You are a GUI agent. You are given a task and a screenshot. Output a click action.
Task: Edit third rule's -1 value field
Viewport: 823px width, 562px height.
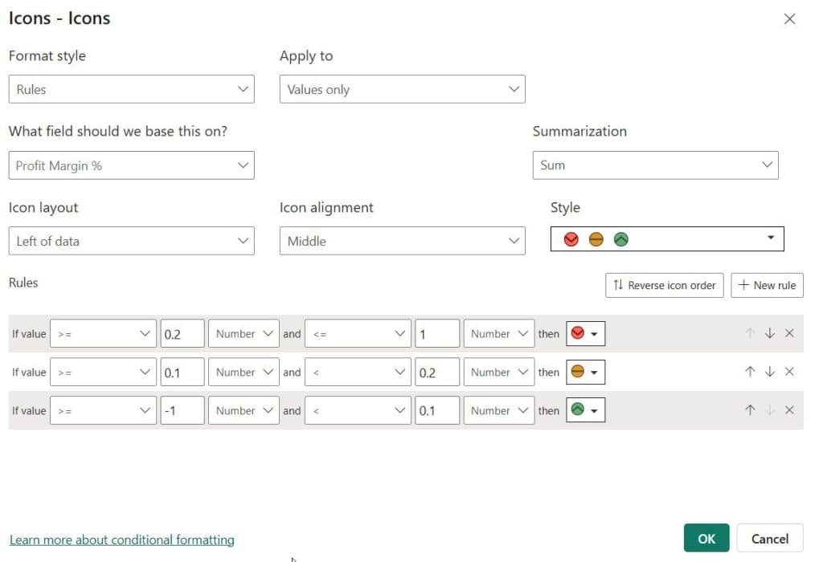tap(182, 410)
